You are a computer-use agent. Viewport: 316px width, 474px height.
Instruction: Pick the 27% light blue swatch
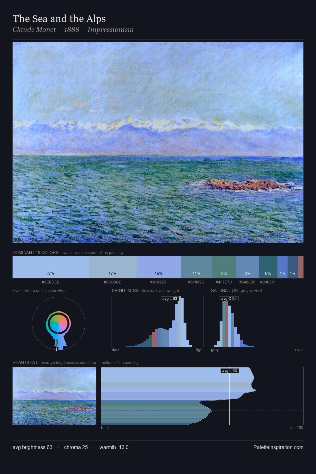pos(51,267)
